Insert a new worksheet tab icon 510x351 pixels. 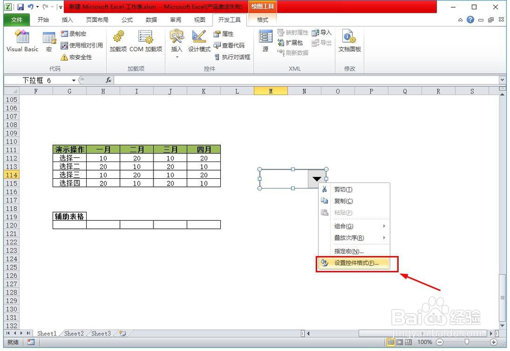(x=122, y=334)
